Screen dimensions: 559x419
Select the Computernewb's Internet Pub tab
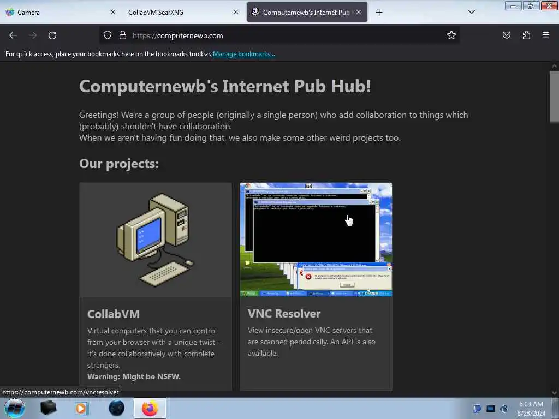point(307,13)
